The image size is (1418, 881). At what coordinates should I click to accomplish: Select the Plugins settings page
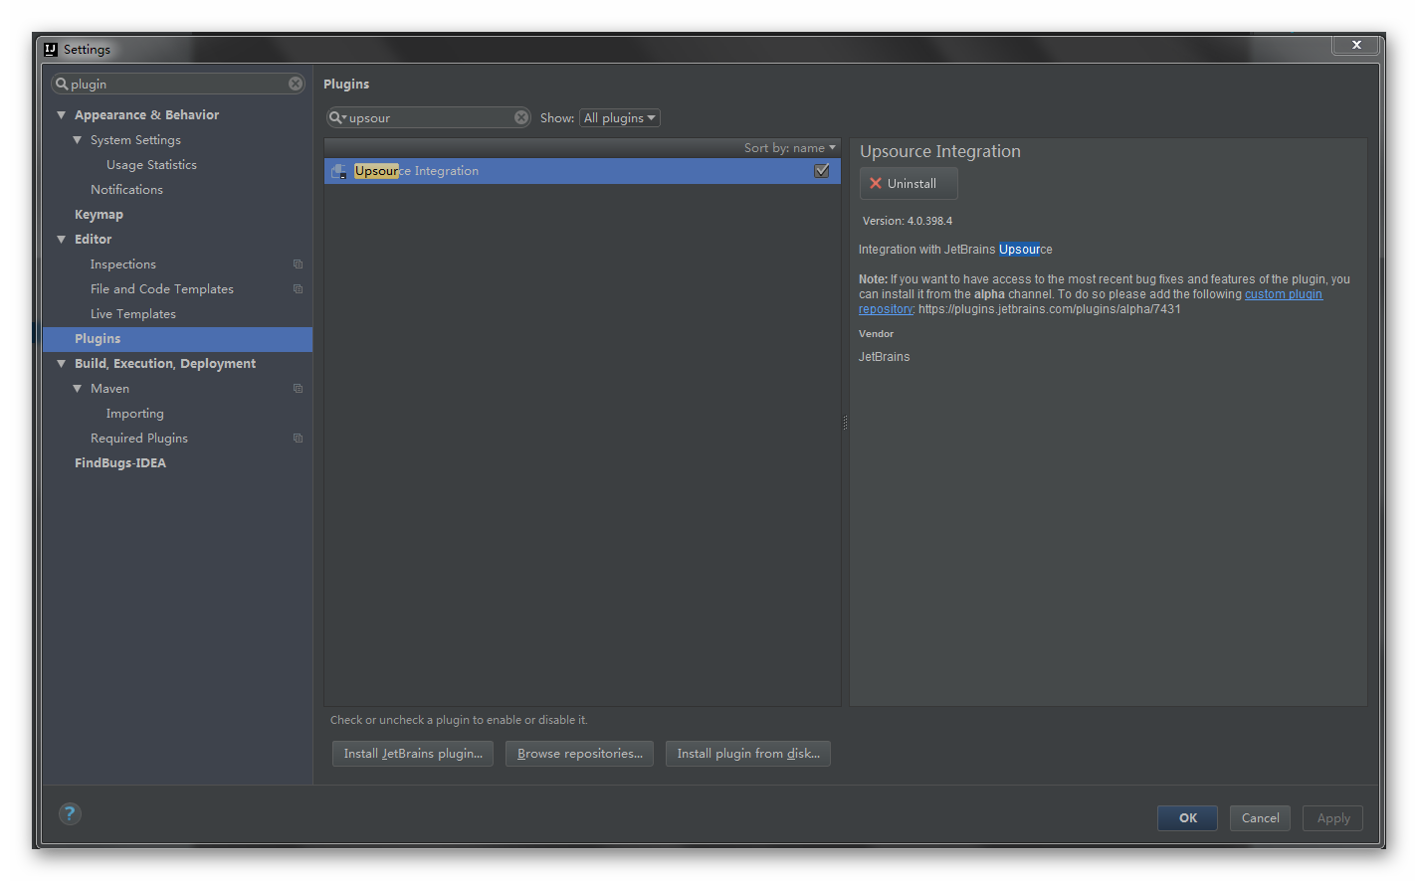(x=177, y=339)
